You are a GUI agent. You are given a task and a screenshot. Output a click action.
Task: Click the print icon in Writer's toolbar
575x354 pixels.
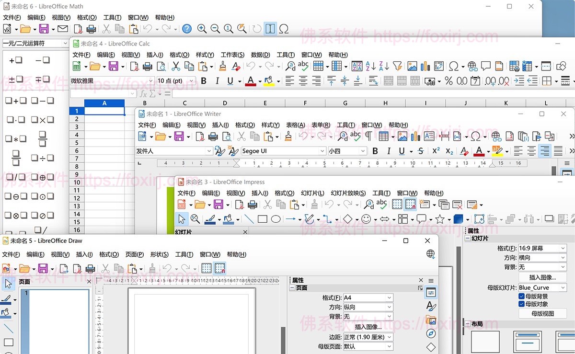click(x=214, y=137)
